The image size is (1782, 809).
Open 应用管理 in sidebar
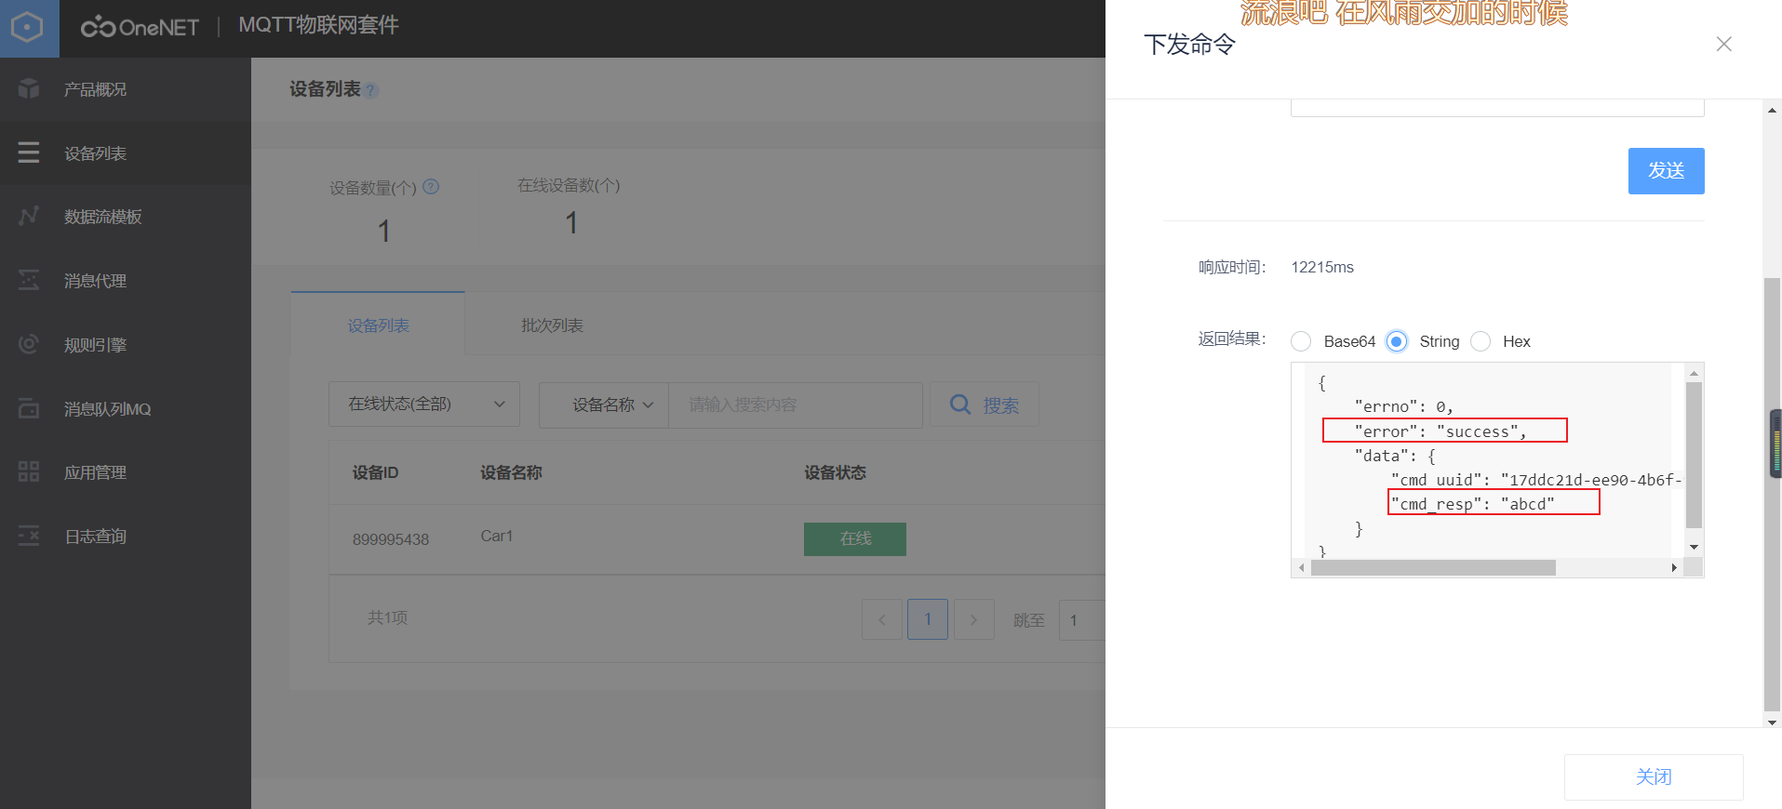tap(126, 472)
